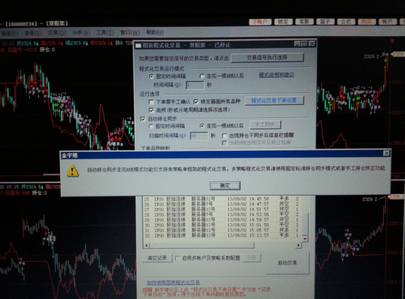The width and height of the screenshot is (405, 299).
Task: Open the 分析(A) menu
Action: (81, 32)
